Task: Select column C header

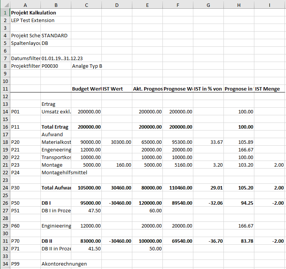Action: [x=87, y=5]
